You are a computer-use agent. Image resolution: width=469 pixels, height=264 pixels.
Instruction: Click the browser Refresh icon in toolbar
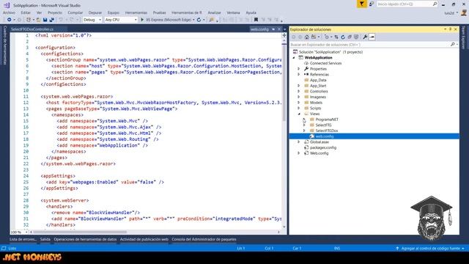199,20
